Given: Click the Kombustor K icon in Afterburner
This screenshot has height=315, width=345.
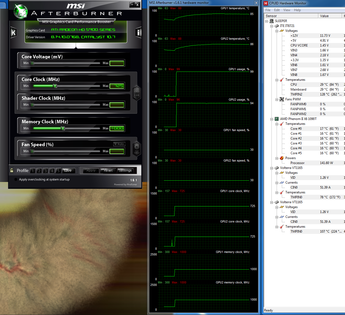Looking at the screenshot, I should tap(13, 33).
